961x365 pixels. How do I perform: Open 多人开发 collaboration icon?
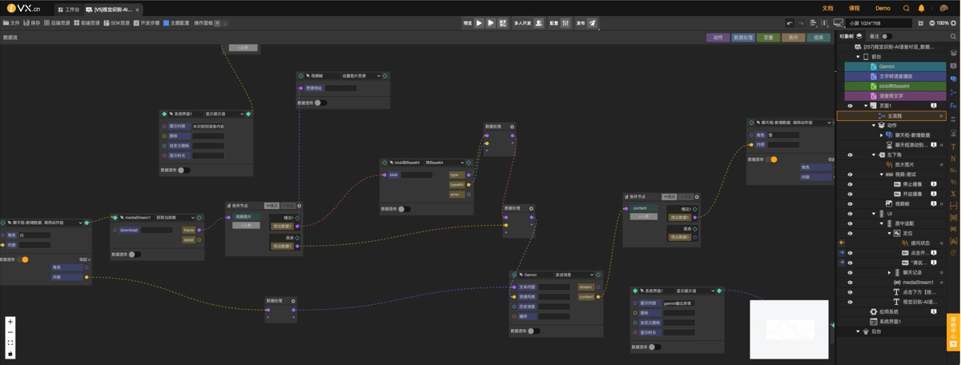tap(539, 23)
